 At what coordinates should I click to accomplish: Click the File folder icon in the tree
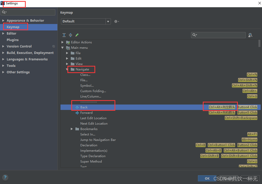pyautogui.click(x=73, y=53)
